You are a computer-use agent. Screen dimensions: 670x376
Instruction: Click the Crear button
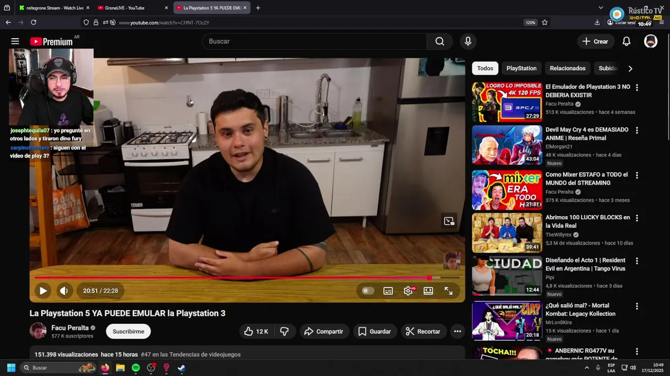[x=596, y=41]
